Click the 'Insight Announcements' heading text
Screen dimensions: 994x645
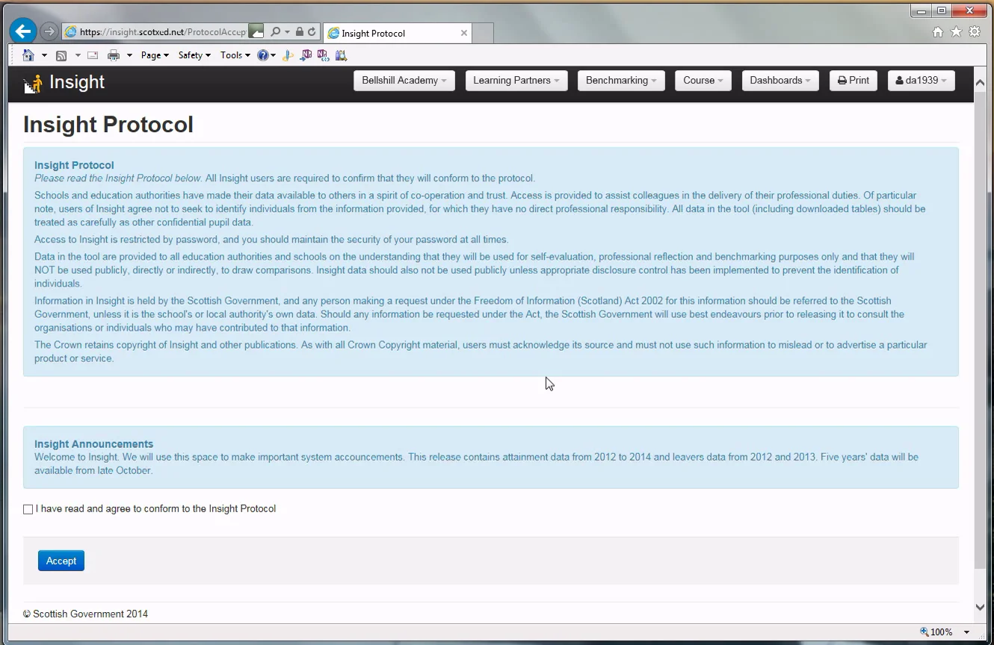93,444
